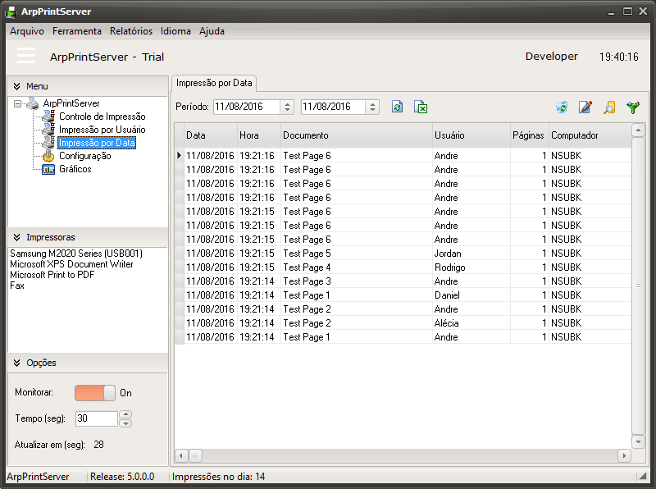Screen dimensions: 656x489
Task: Increase the Tempo (seg) value
Action: pos(125,414)
